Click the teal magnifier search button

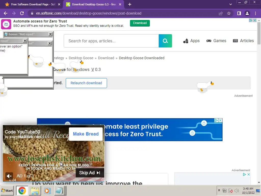165,41
